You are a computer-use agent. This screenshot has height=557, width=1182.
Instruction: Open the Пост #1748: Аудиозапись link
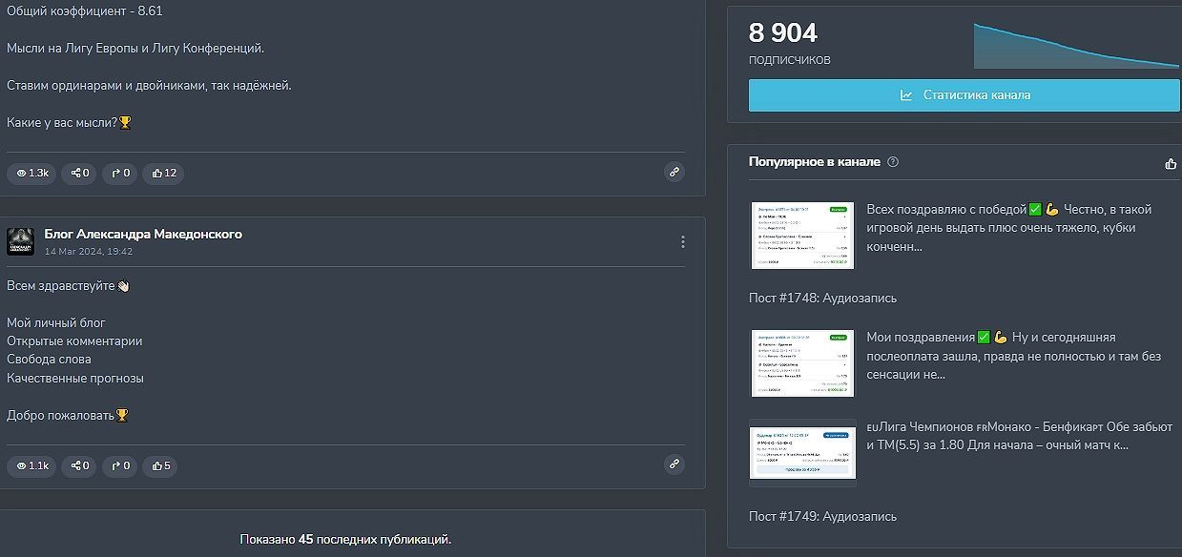pos(822,298)
